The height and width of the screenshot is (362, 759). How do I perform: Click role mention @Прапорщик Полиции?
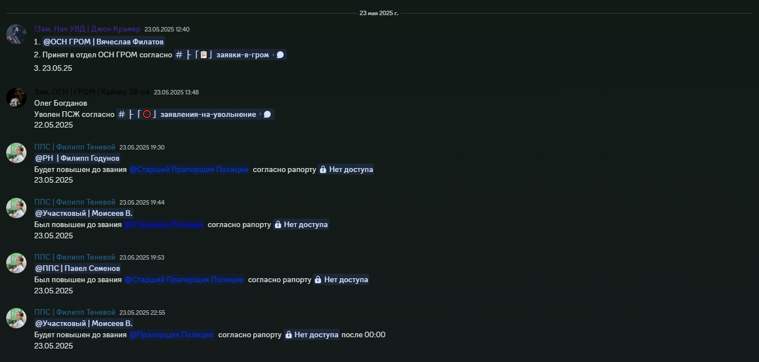(x=172, y=334)
